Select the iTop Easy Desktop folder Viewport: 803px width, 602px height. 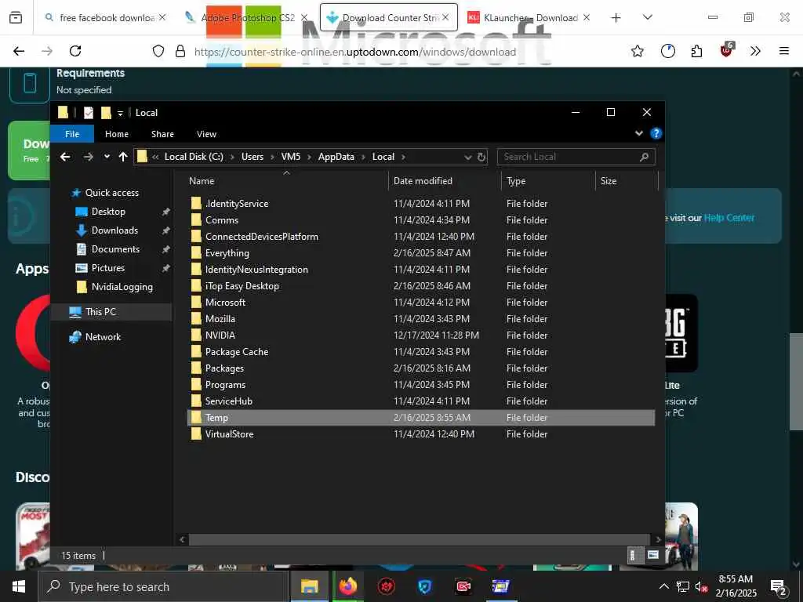pos(242,285)
